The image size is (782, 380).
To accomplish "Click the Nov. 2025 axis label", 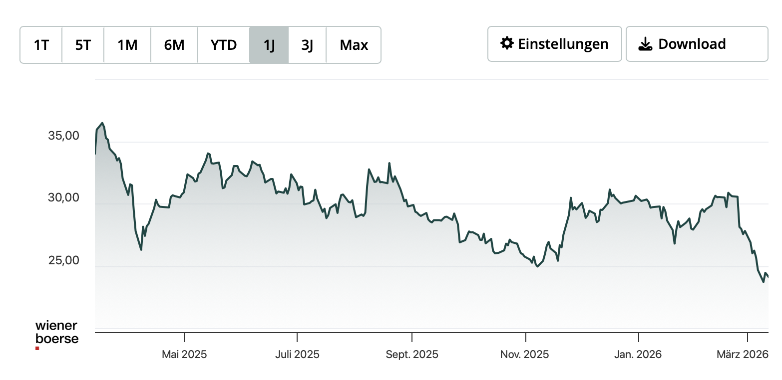I will coord(524,355).
